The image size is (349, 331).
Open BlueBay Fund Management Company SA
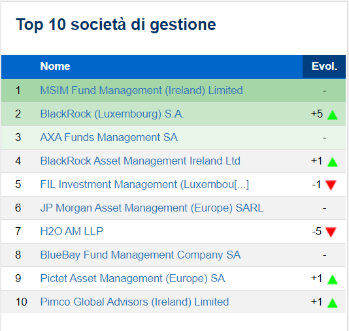pyautogui.click(x=141, y=255)
